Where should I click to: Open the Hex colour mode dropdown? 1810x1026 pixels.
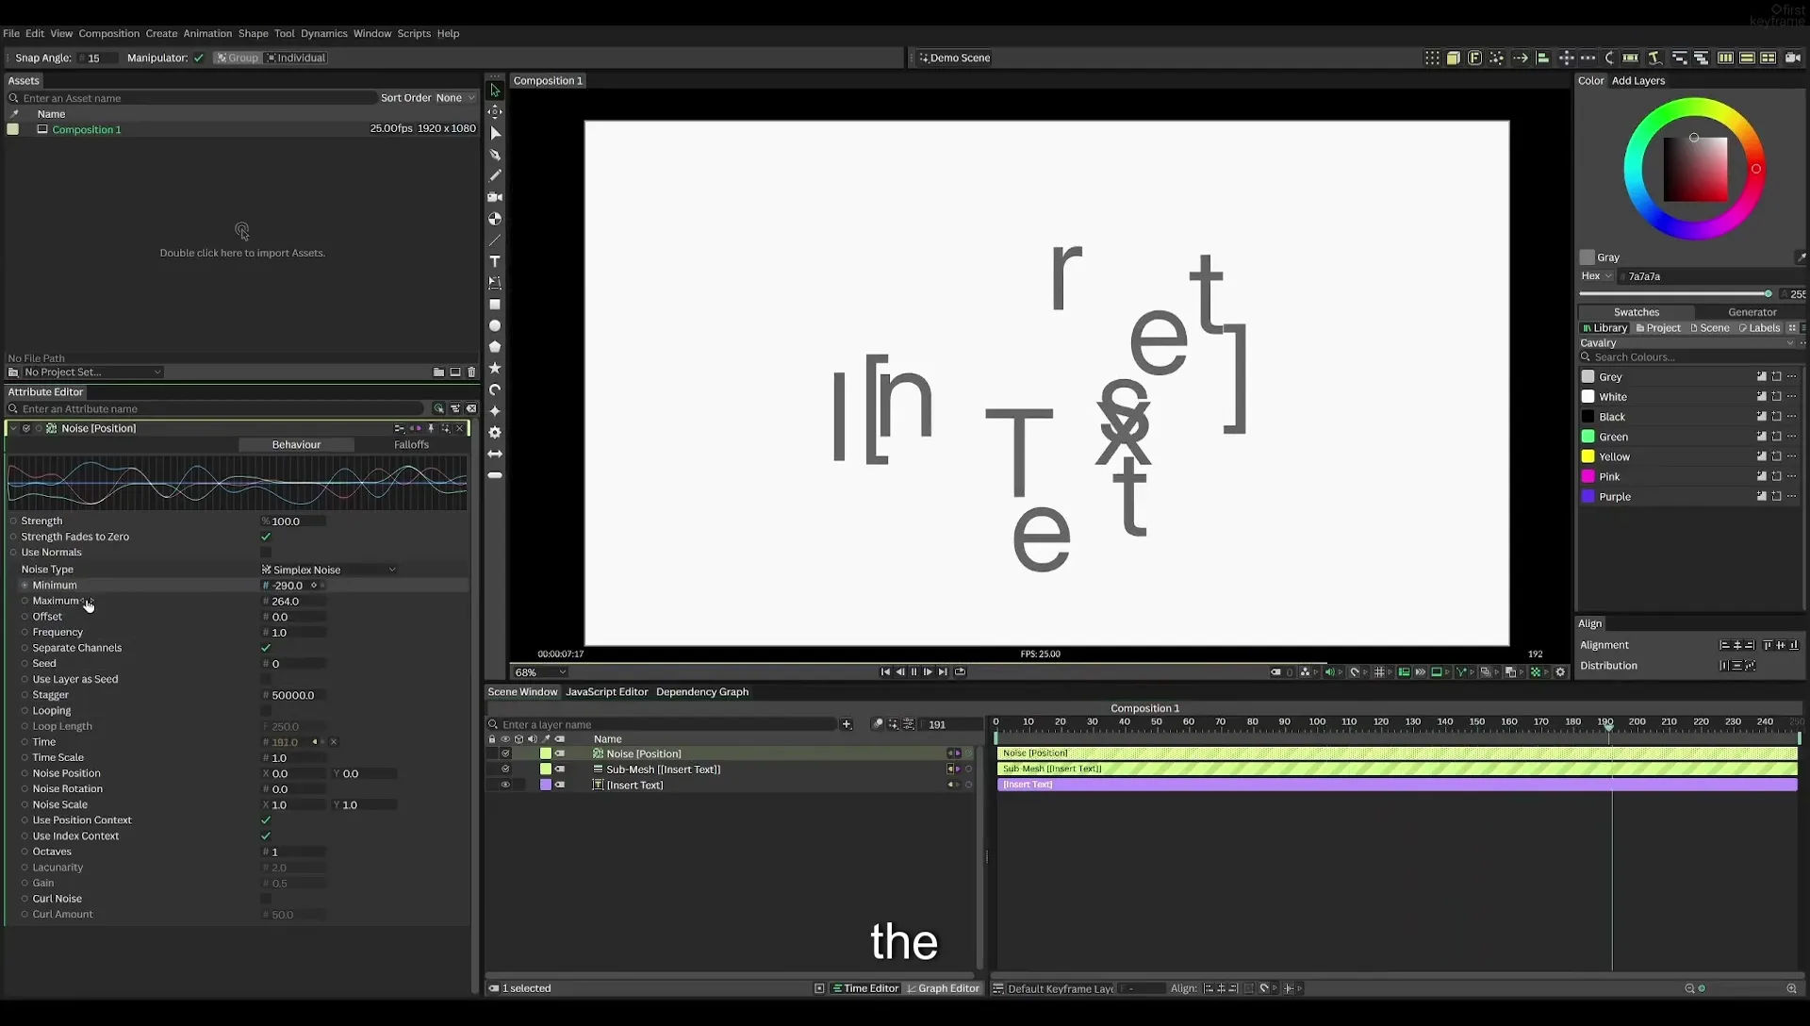pos(1596,276)
